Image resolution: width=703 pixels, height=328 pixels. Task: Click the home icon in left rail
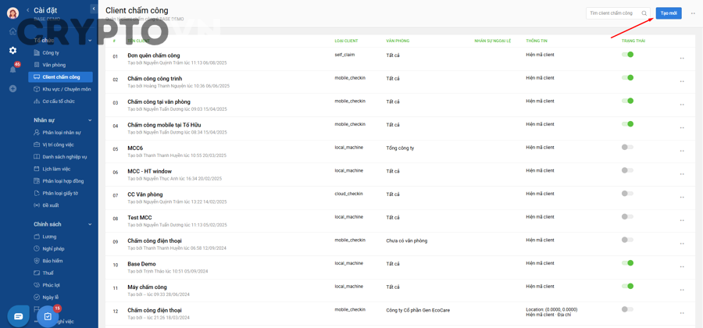point(12,31)
